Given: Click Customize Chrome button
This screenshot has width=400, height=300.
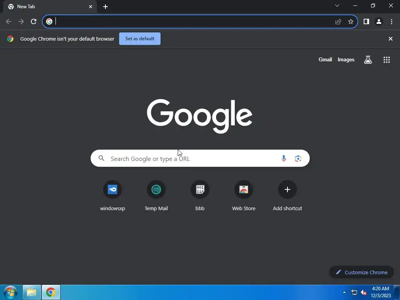Looking at the screenshot, I should point(361,272).
